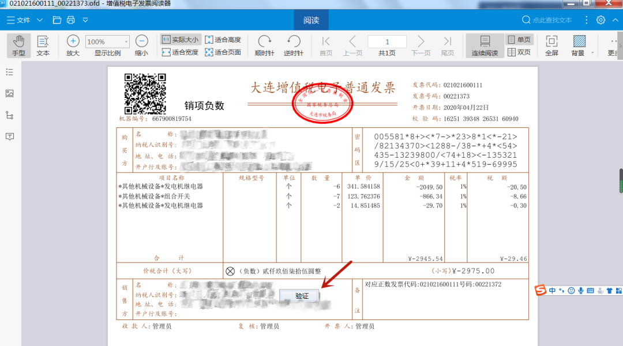Switch to the 阅读 (Read) tab
623x346 pixels.
pyautogui.click(x=311, y=20)
